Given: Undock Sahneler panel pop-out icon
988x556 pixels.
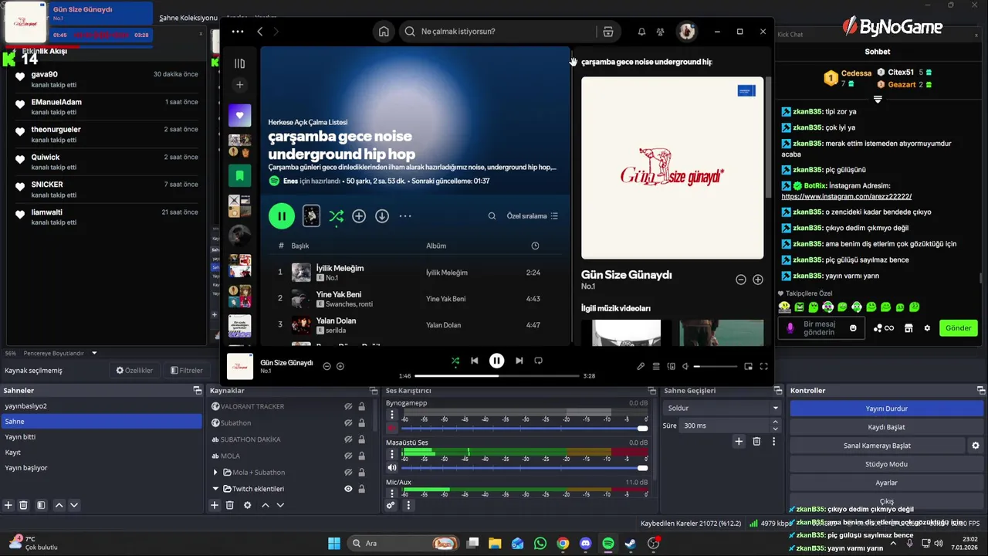Looking at the screenshot, I should pos(197,391).
